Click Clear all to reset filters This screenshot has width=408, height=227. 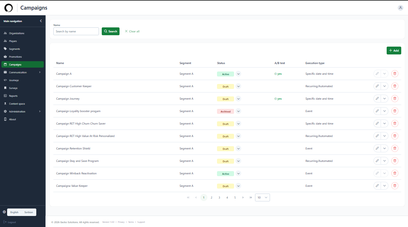tap(132, 31)
